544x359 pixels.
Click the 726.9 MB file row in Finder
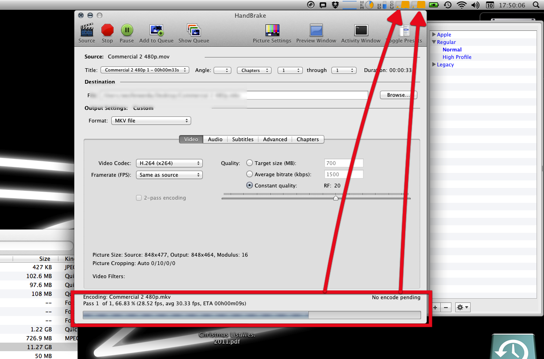pyautogui.click(x=39, y=338)
